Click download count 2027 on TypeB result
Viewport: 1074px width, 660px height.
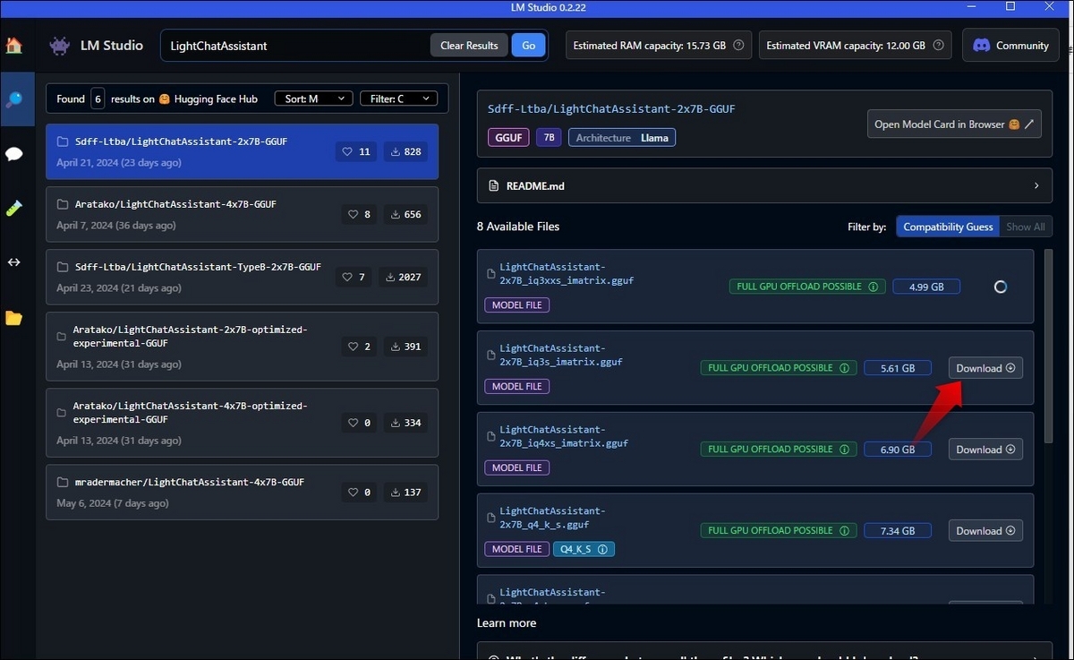403,277
